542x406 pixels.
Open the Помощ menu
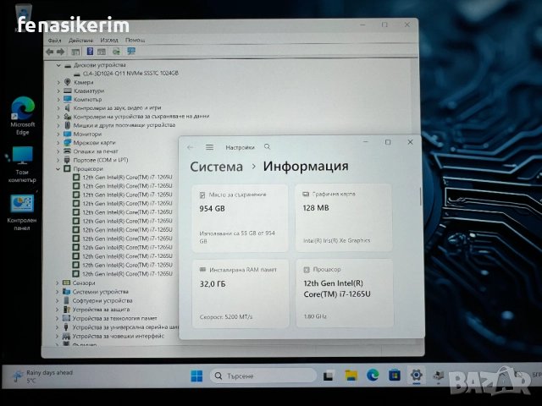coord(135,40)
